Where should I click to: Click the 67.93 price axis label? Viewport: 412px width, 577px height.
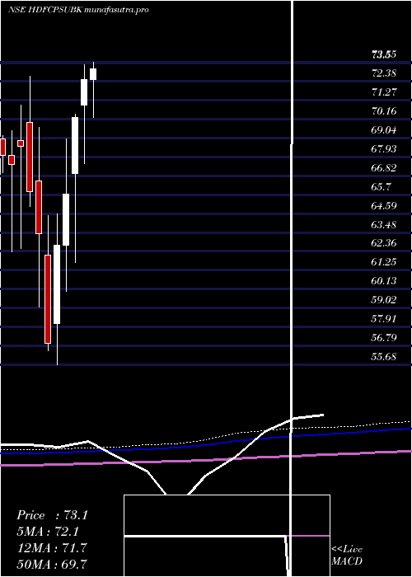(x=384, y=149)
